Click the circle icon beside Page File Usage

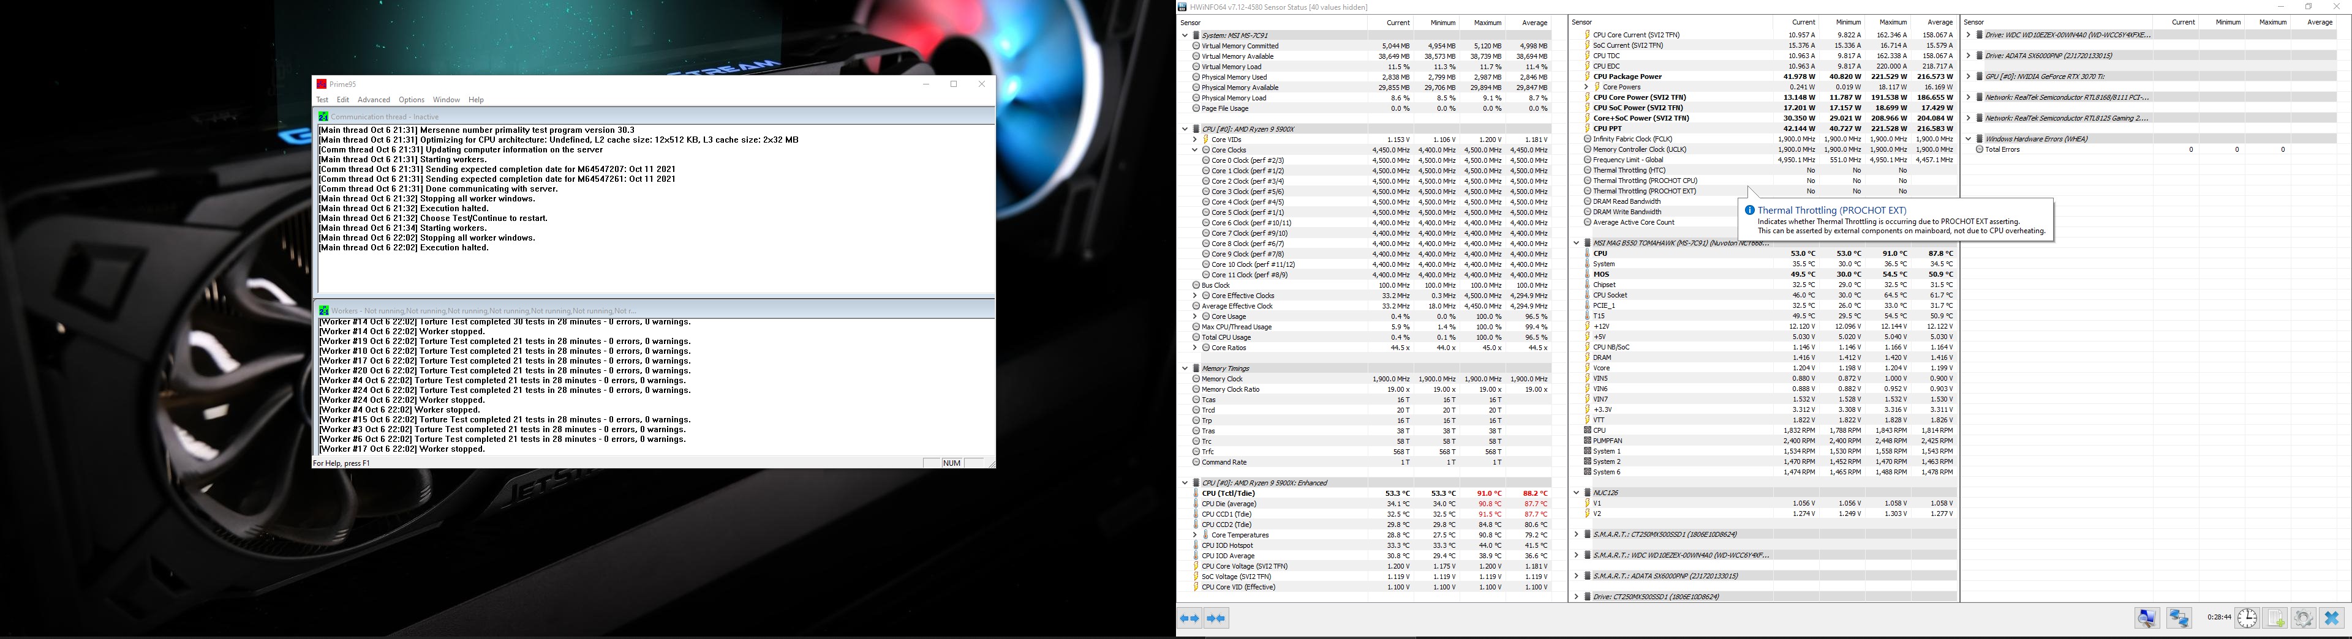(x=1196, y=108)
